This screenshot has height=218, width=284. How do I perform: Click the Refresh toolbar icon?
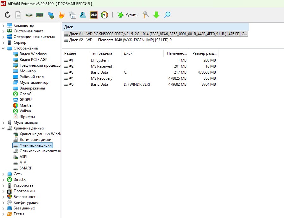tap(8, 15)
